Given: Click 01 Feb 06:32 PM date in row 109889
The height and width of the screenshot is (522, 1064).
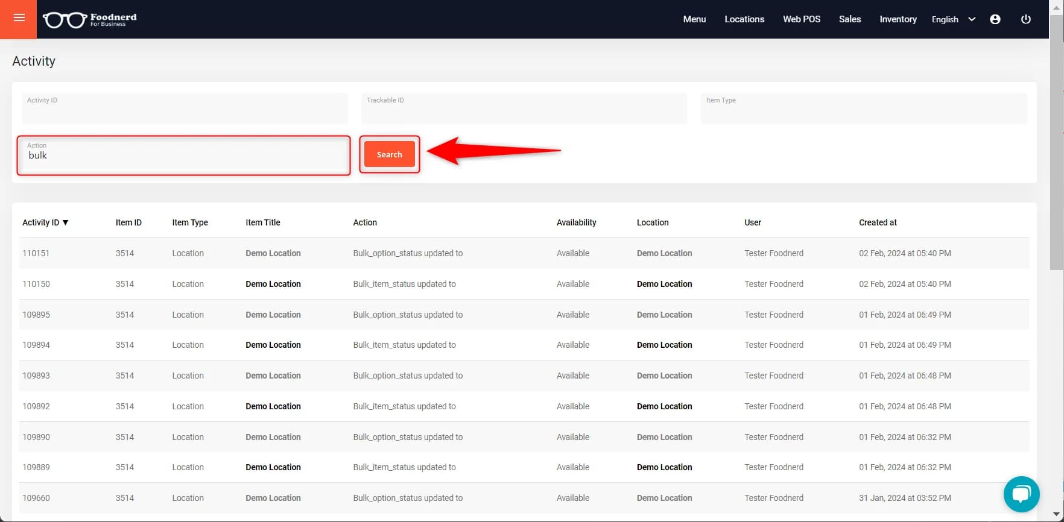Looking at the screenshot, I should coord(905,467).
